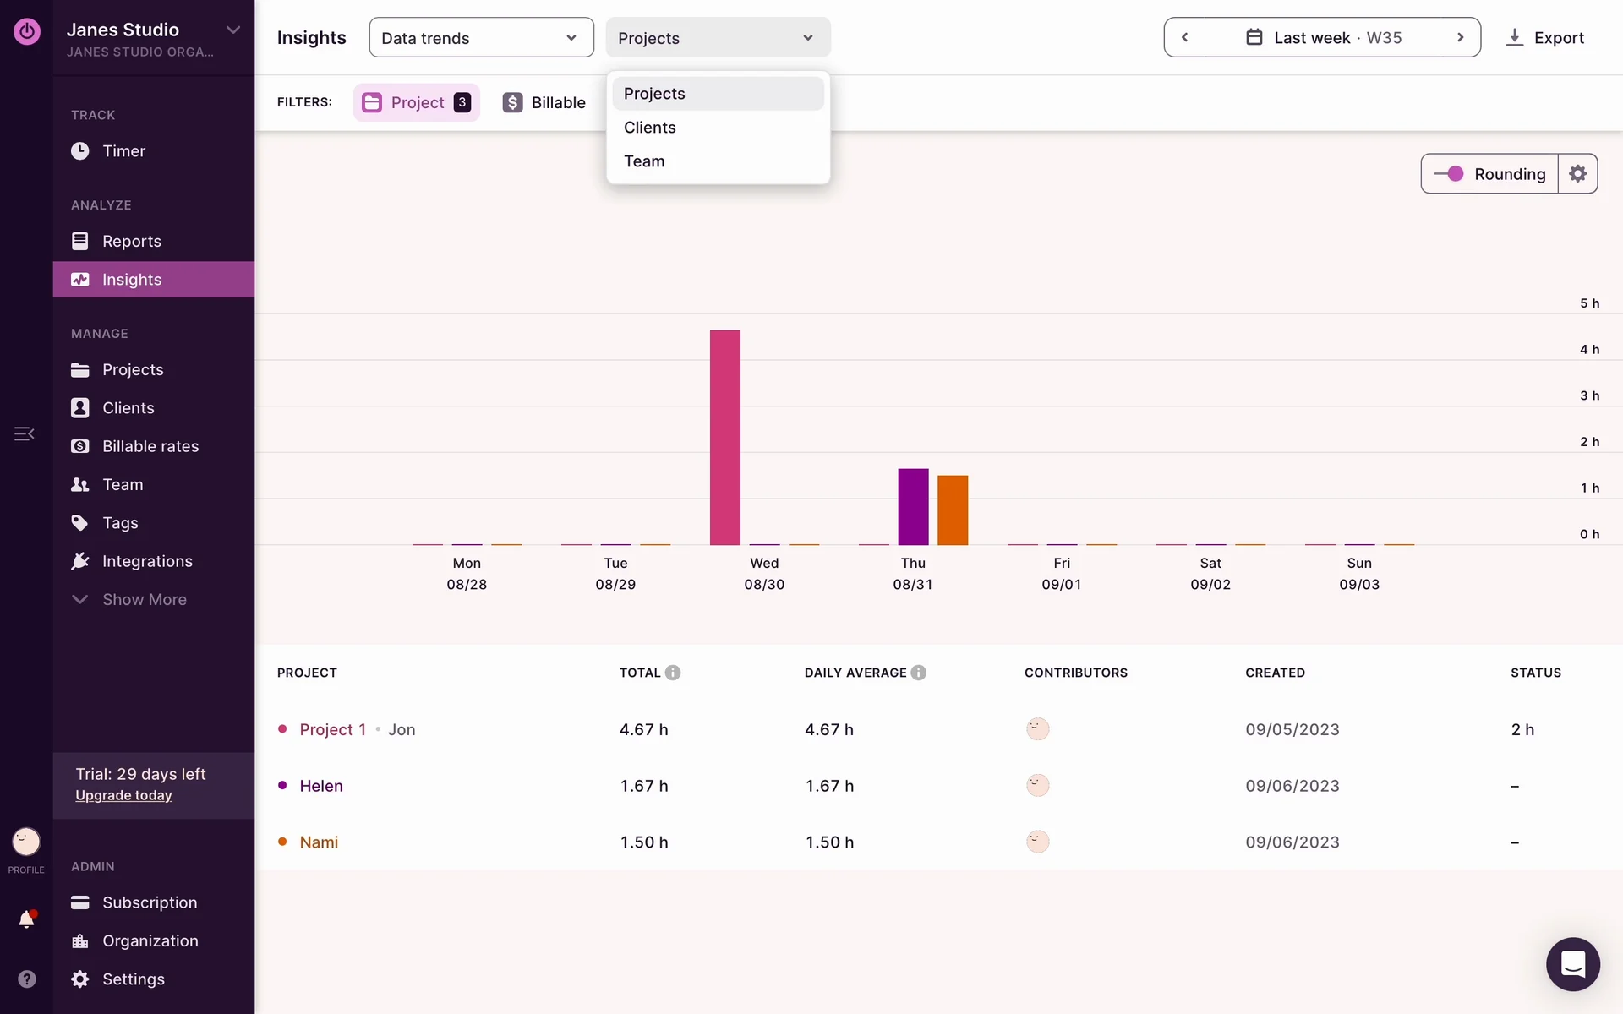1623x1014 pixels.
Task: Open the Data trends dropdown
Action: tap(481, 38)
